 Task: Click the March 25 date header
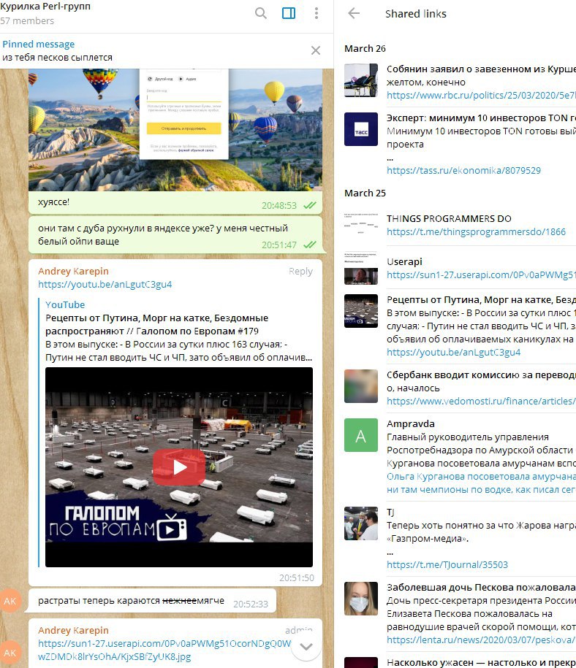tap(365, 193)
